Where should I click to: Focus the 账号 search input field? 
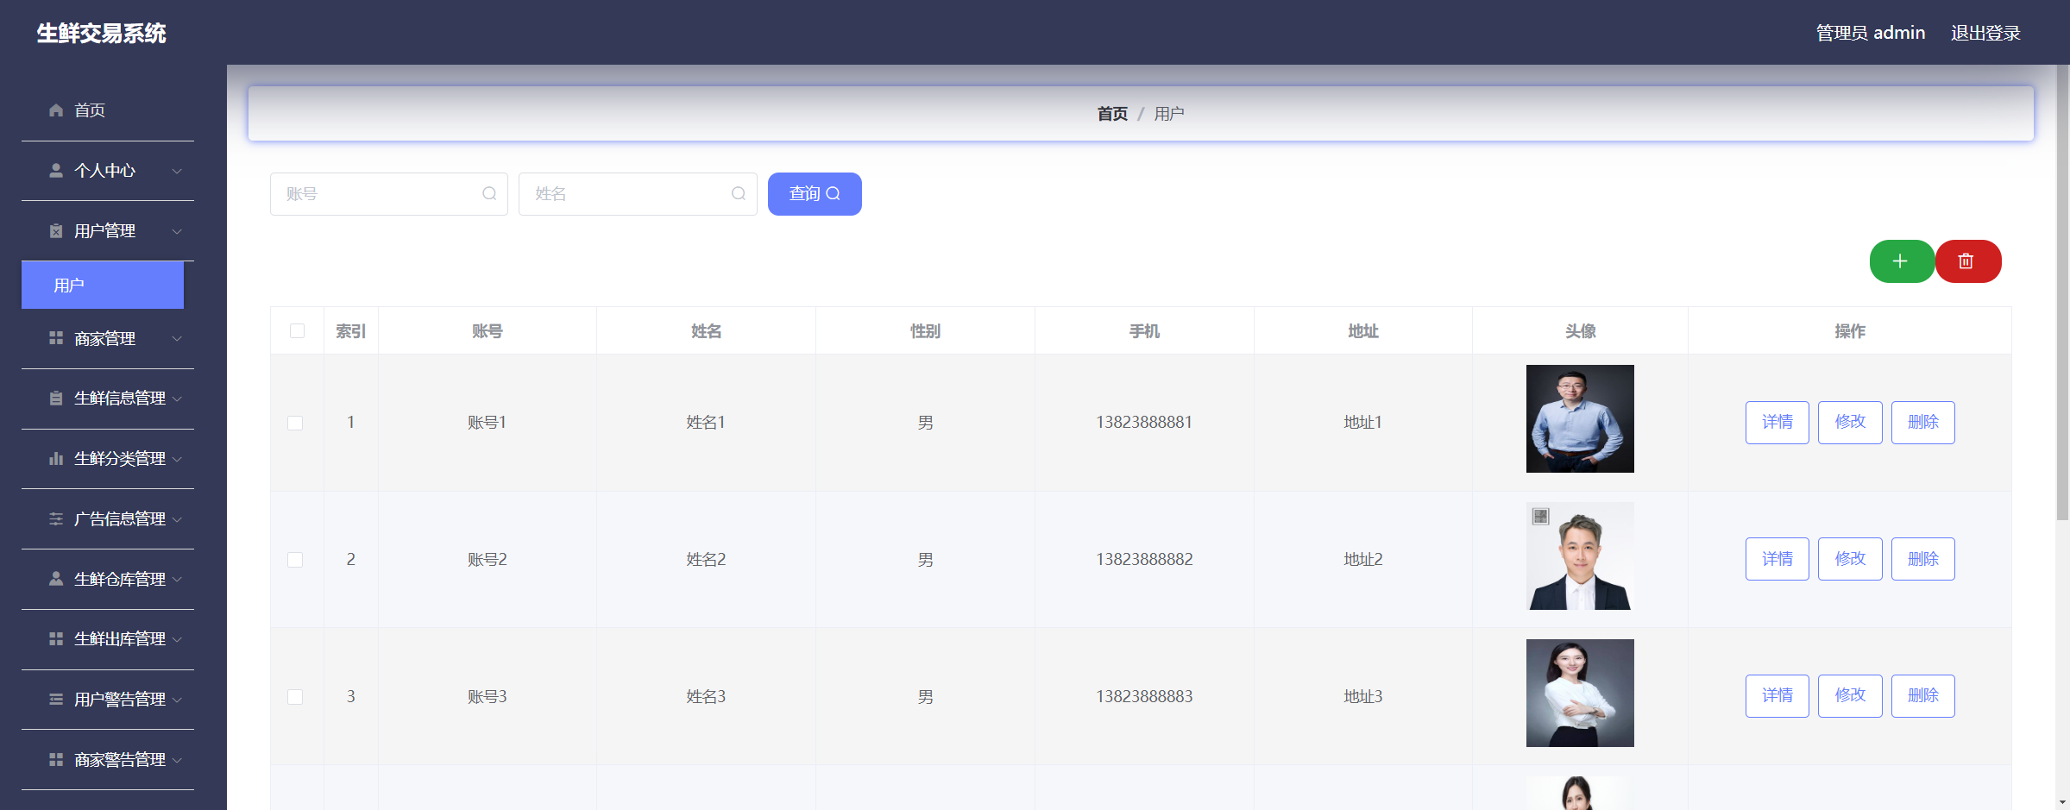[389, 194]
